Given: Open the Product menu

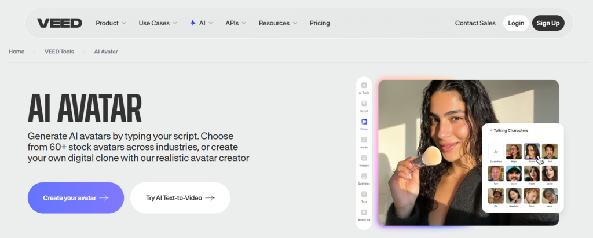Looking at the screenshot, I should click(x=107, y=23).
